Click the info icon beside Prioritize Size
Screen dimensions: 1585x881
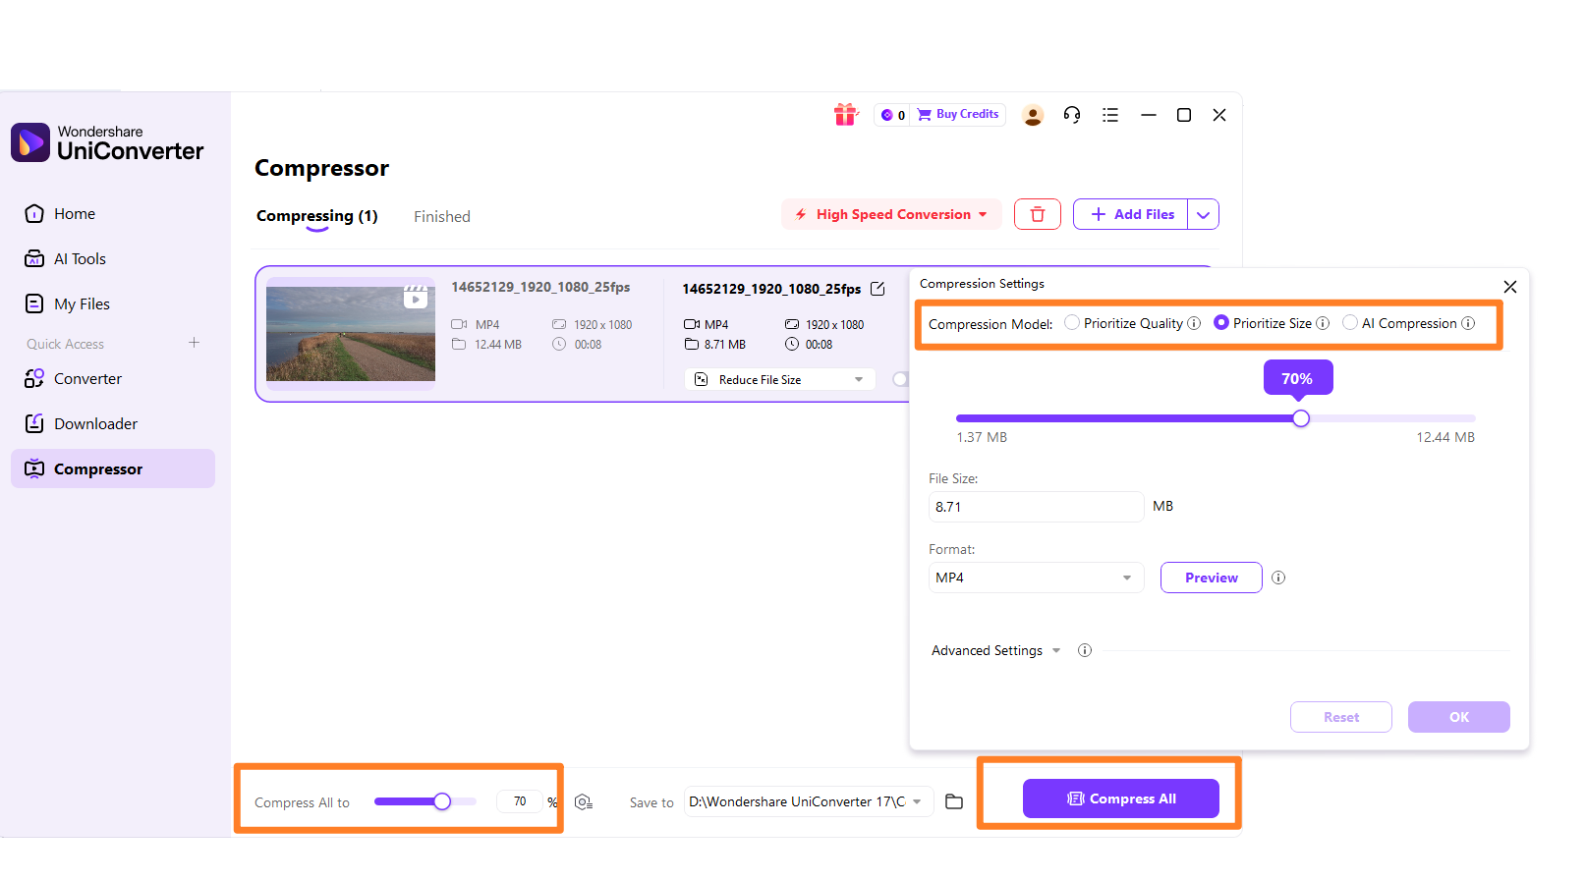[1323, 323]
